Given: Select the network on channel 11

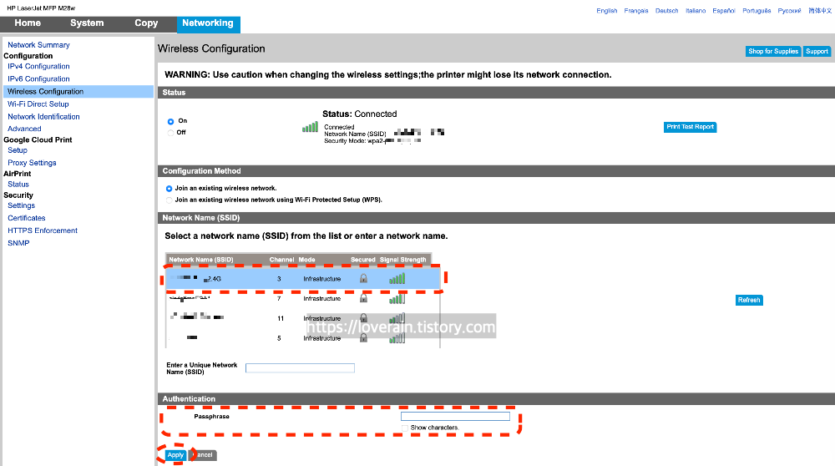Looking at the screenshot, I should (303, 318).
